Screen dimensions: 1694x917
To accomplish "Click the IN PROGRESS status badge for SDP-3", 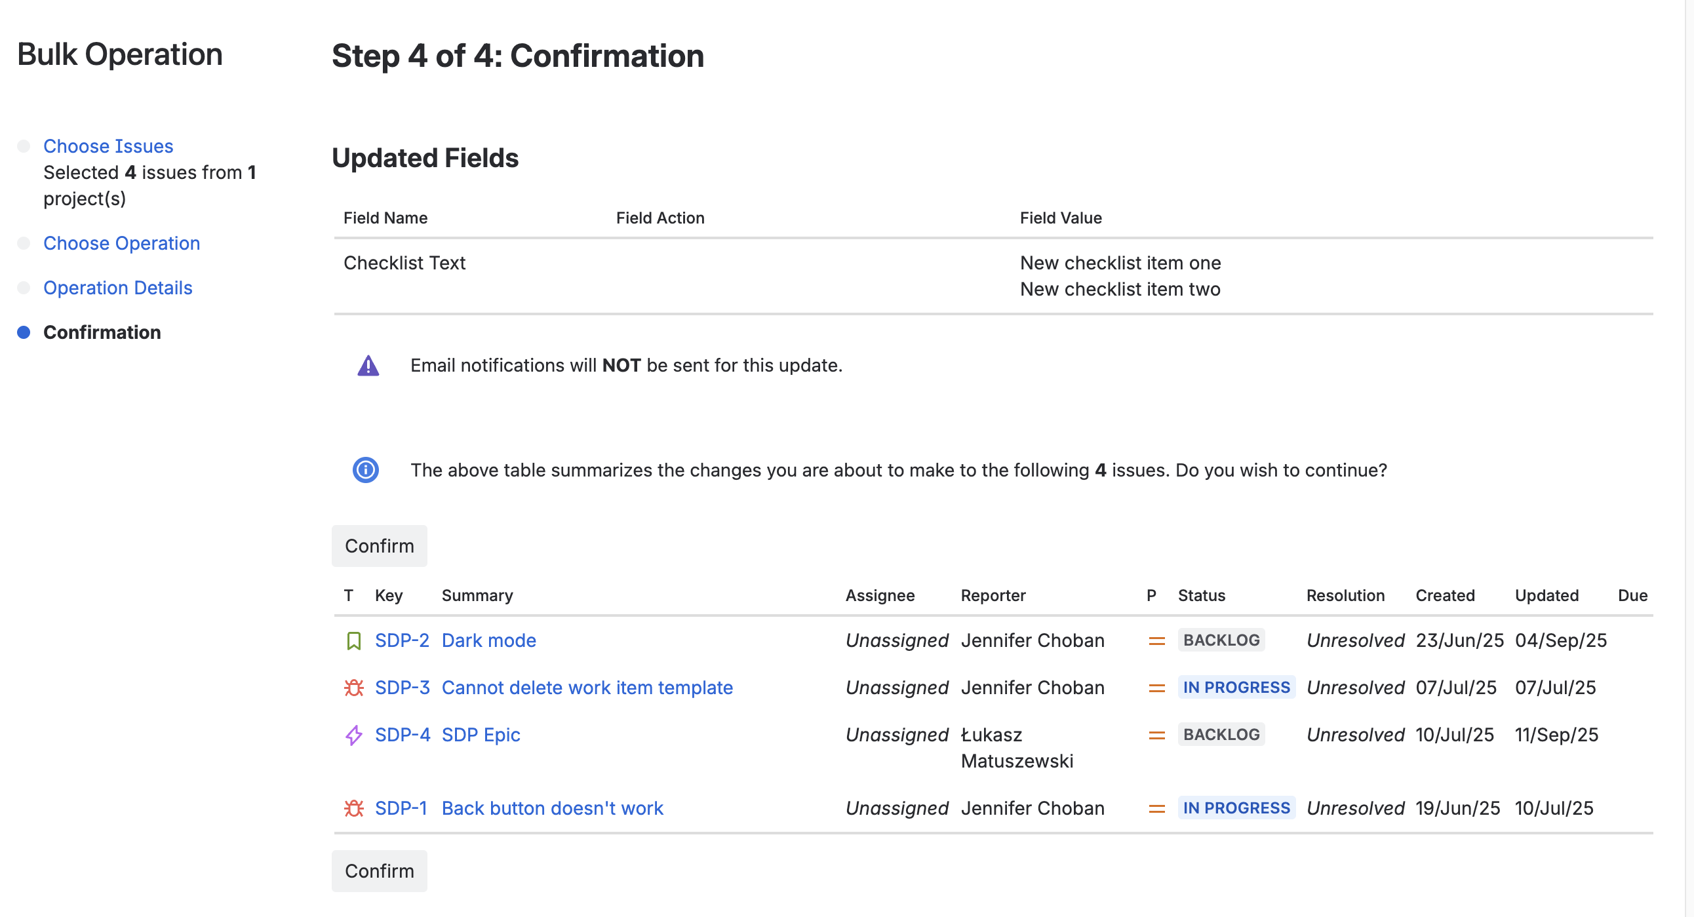I will (1236, 688).
